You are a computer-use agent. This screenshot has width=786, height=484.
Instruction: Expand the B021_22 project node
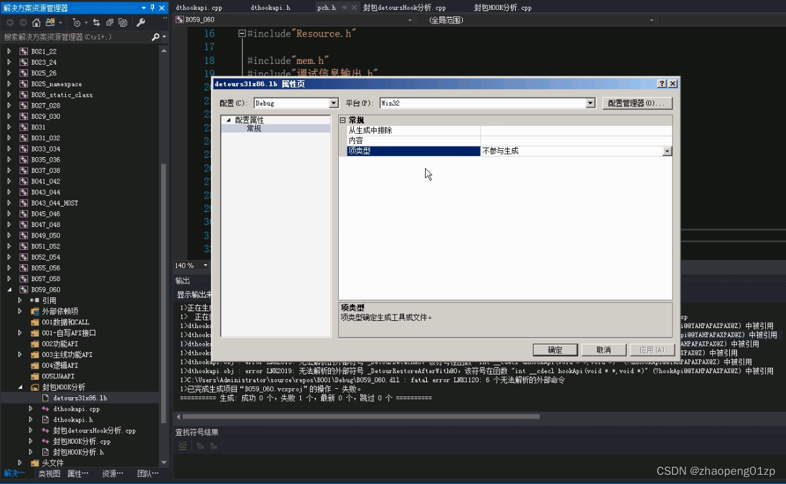click(9, 52)
